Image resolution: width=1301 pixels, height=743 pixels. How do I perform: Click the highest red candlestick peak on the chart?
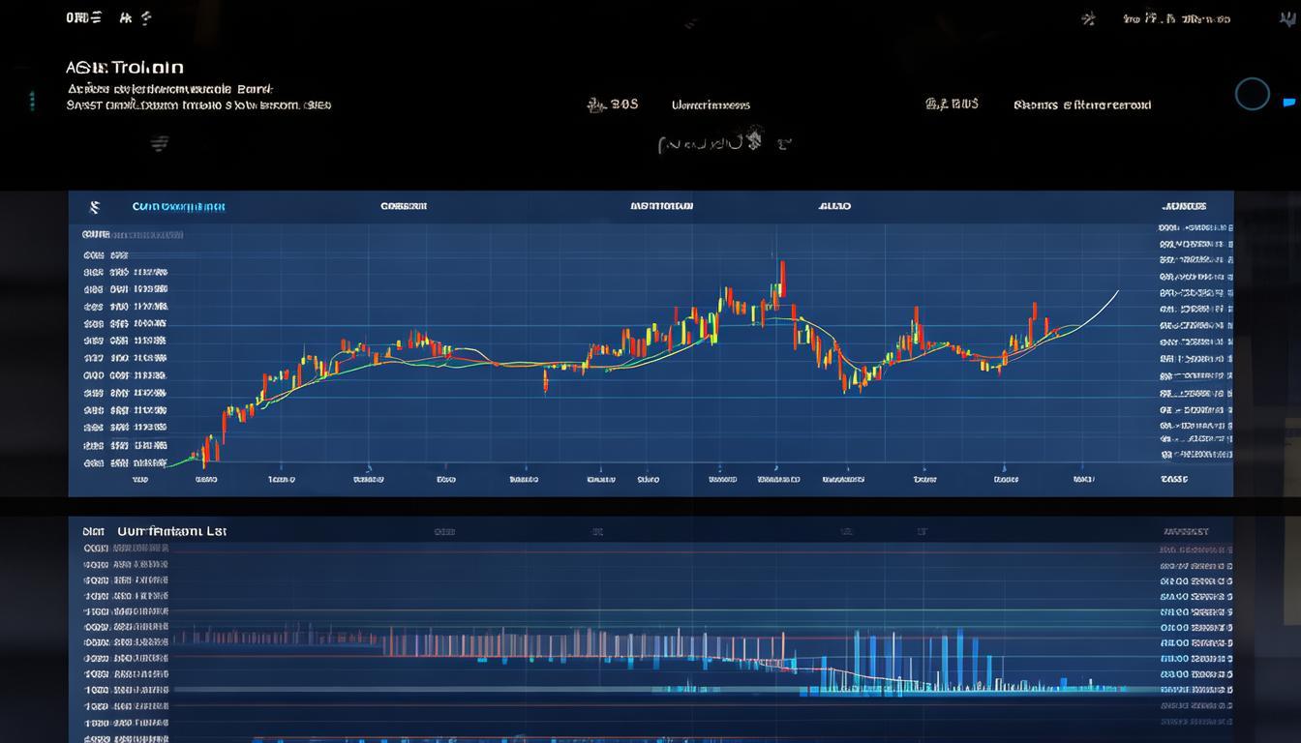pyautogui.click(x=781, y=278)
